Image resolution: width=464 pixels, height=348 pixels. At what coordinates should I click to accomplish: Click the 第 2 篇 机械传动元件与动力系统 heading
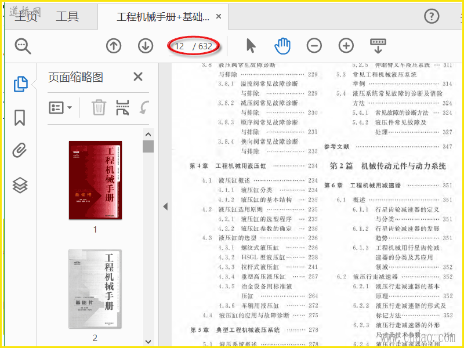coord(387,166)
